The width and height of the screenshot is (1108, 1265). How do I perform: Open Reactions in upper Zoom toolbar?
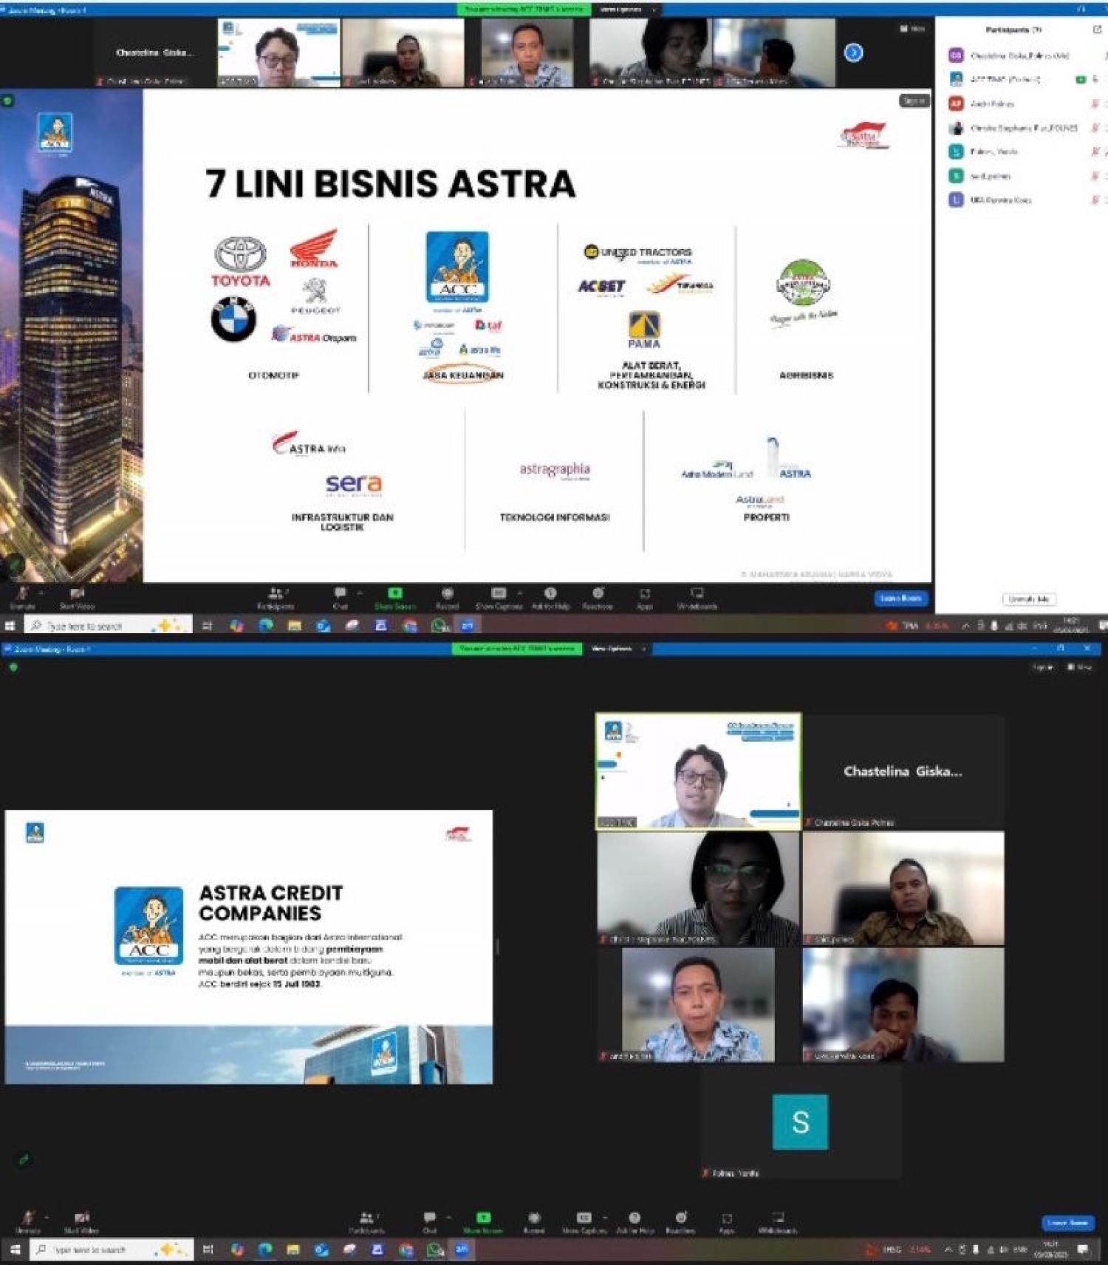tap(598, 597)
